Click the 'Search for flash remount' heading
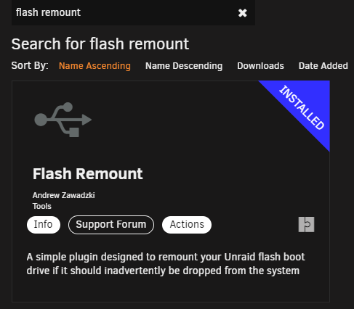 tap(100, 44)
